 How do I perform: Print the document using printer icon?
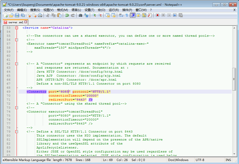pos(40,15)
